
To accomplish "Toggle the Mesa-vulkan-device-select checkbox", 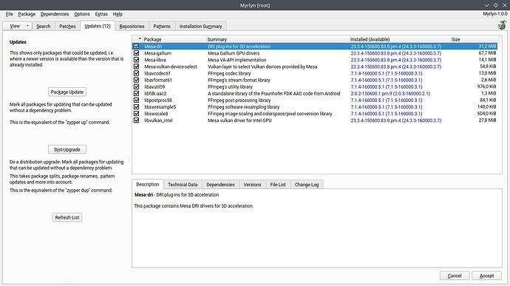I will click(x=136, y=67).
